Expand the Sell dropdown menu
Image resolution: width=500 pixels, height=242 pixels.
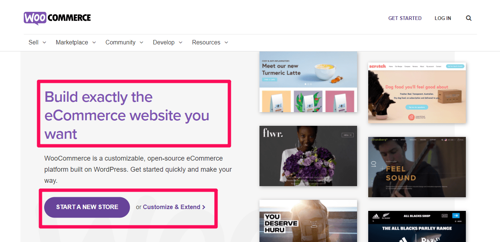[x=37, y=43]
